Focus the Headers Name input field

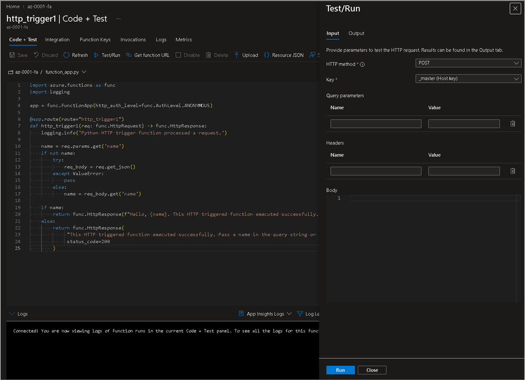[376, 171]
